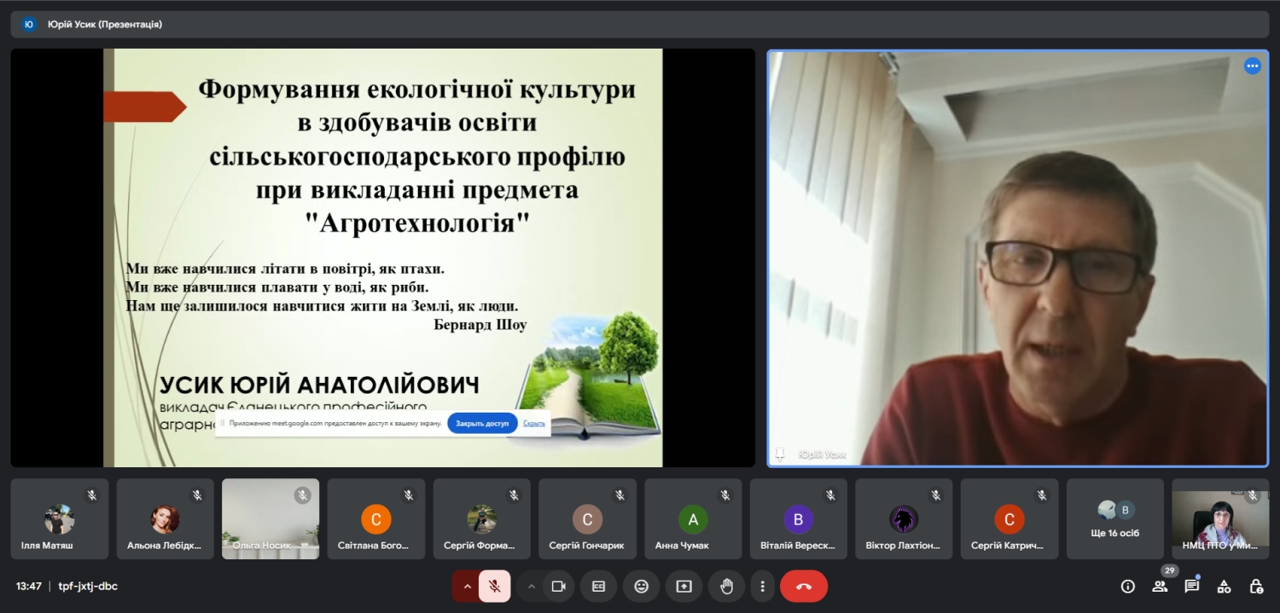Screen dimensions: 1280x613
Task: Click the Юрій Усик (Презентація) title
Action: (105, 24)
